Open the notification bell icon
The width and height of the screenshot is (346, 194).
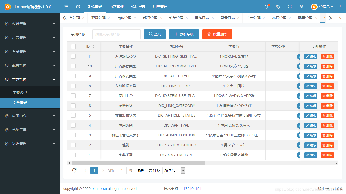[266, 7]
